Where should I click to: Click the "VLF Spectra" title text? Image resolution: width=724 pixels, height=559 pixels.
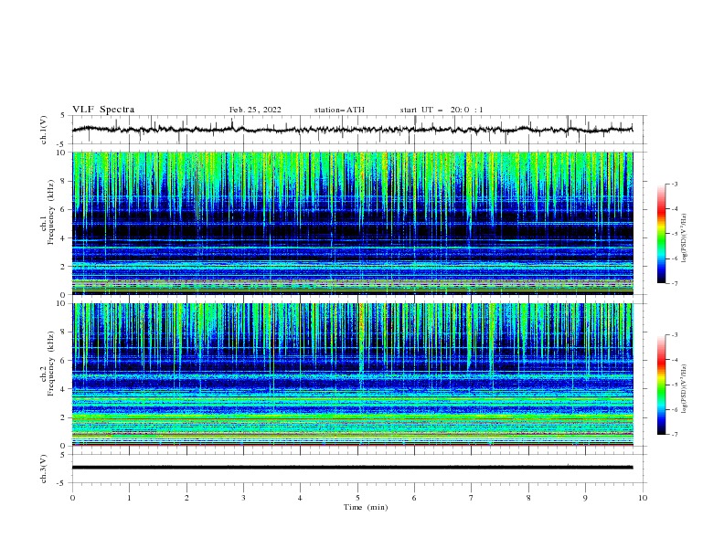103,110
